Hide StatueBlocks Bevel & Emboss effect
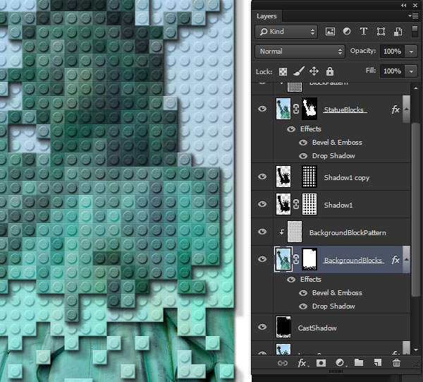 (303, 143)
